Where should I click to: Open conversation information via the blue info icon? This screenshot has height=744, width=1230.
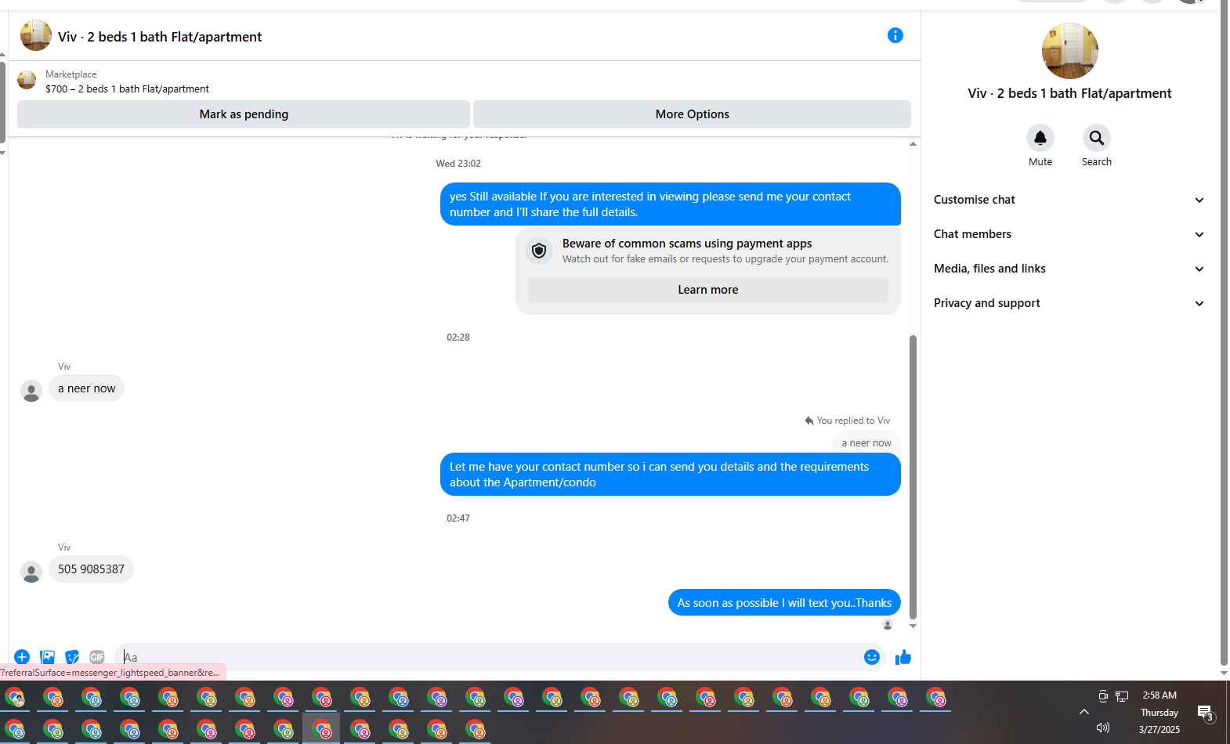click(x=895, y=35)
